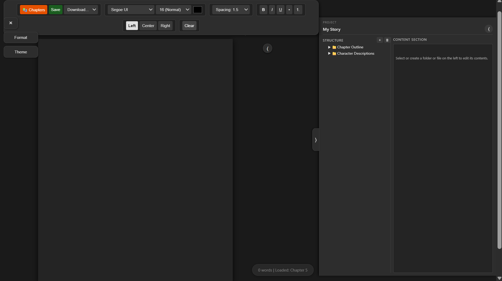Click the Content Section placeholder message
The height and width of the screenshot is (281, 502).
442,58
